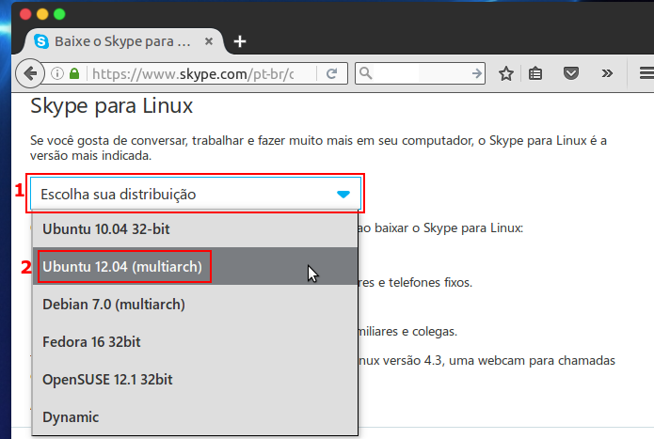Open site information via the info icon
The width and height of the screenshot is (654, 439).
click(57, 73)
